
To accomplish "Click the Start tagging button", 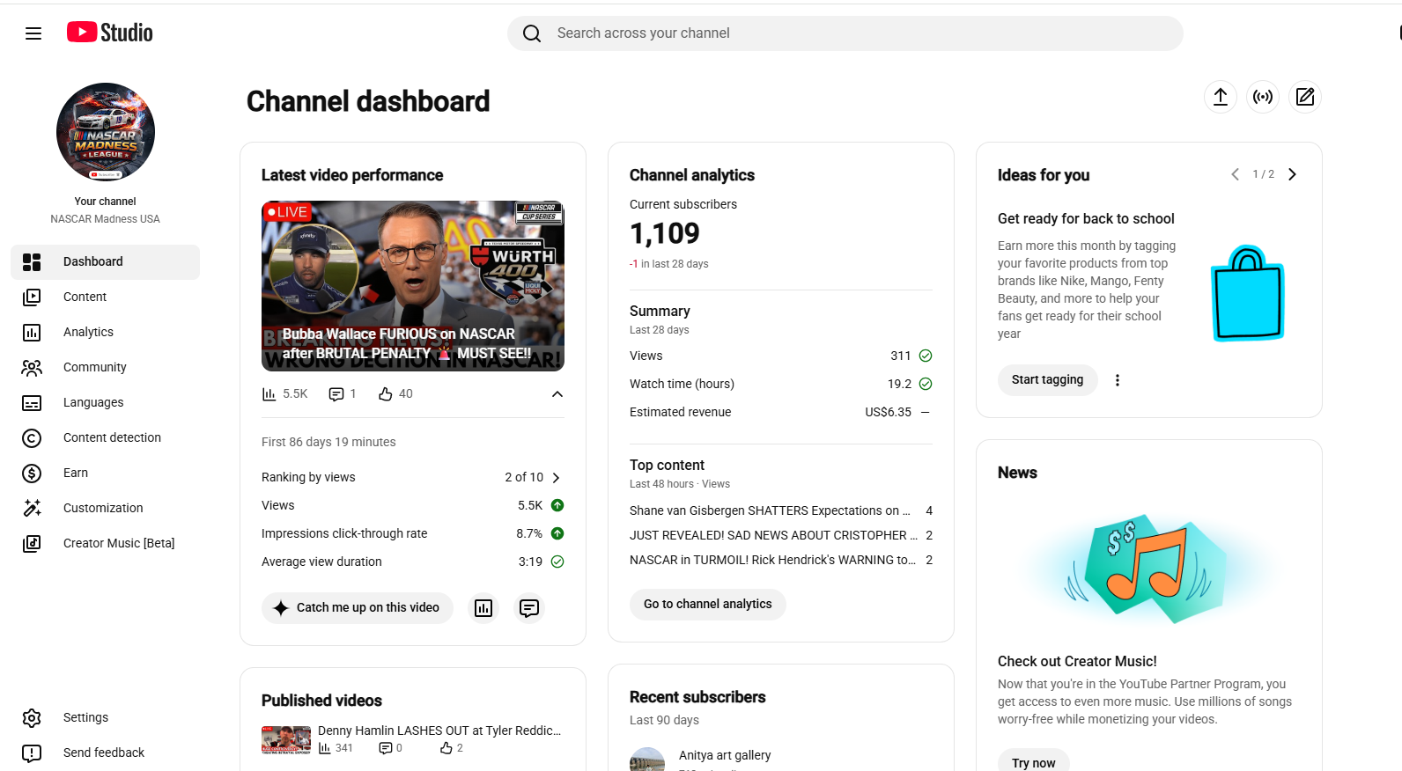I will click(1048, 380).
